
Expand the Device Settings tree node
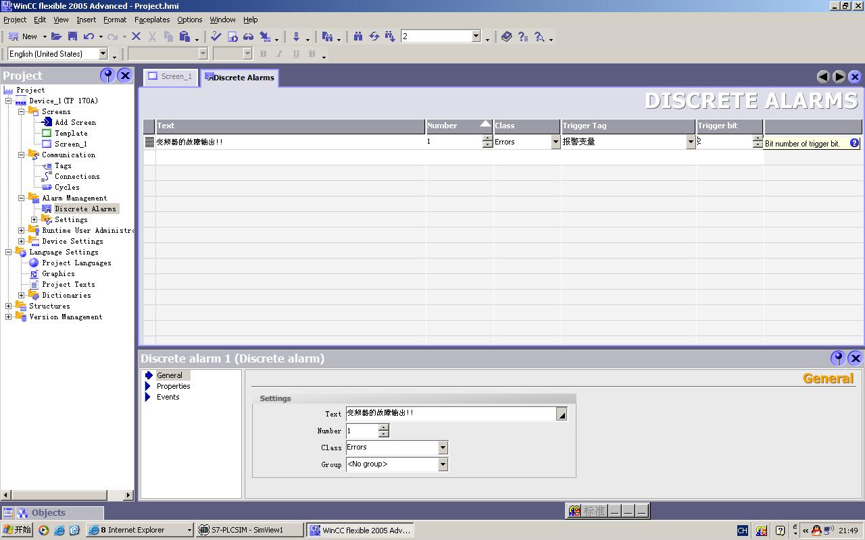pos(22,241)
